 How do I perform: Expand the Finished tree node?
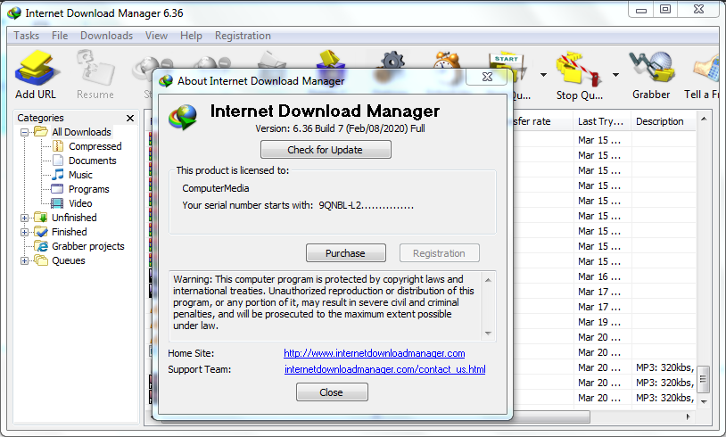(25, 233)
